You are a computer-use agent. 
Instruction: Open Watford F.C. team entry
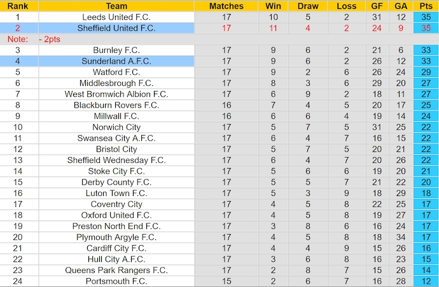point(116,72)
